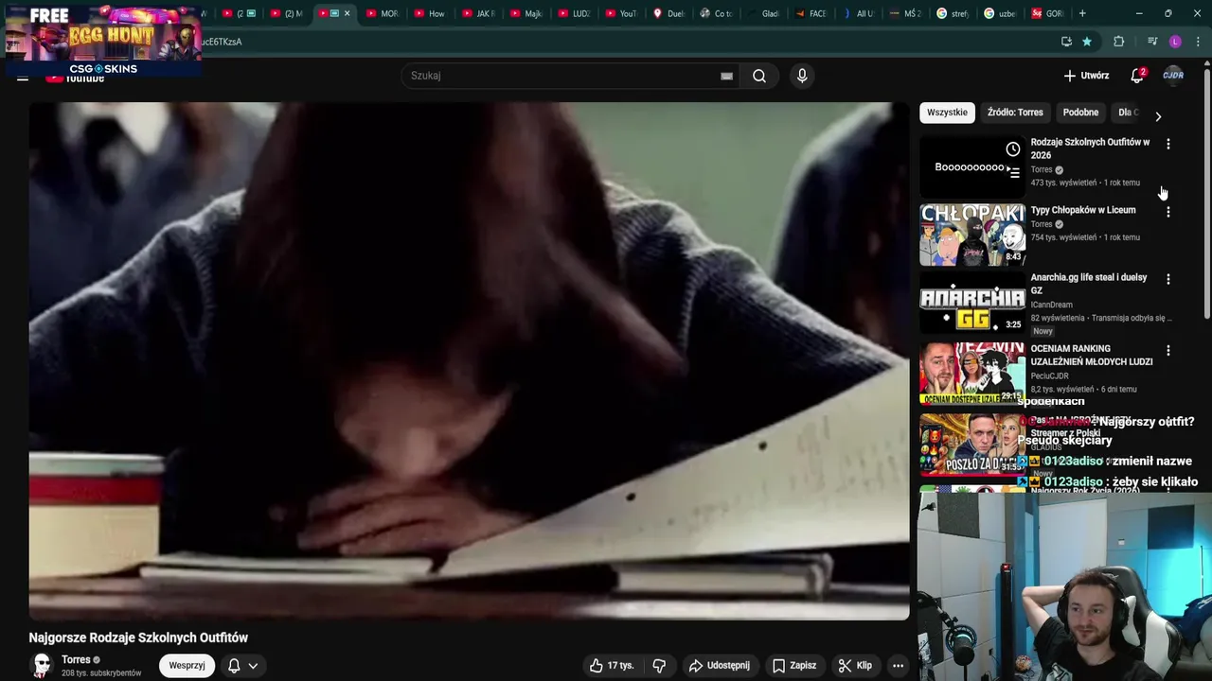The image size is (1212, 681).
Task: Create a clip with Klip button
Action: tap(855, 666)
